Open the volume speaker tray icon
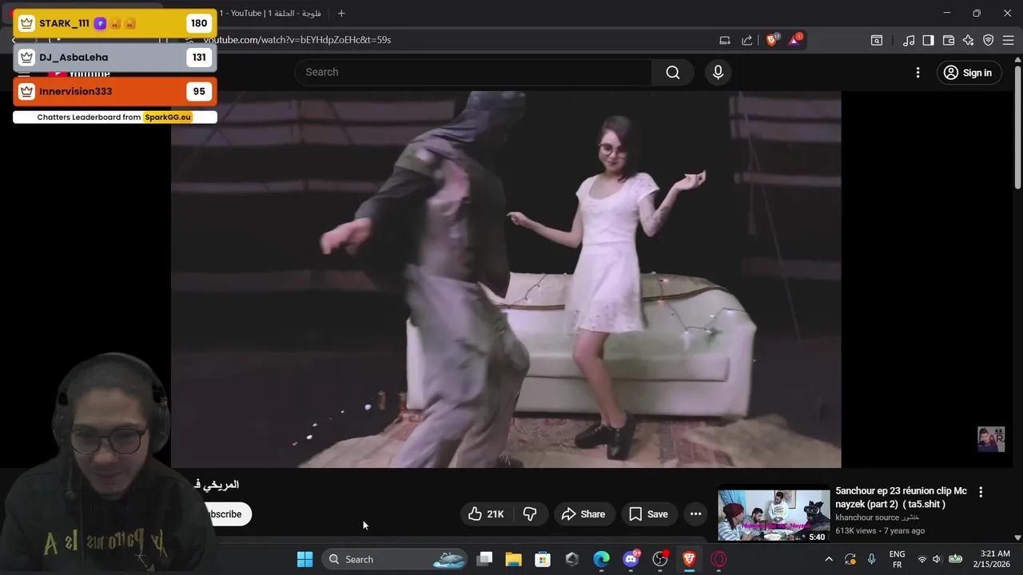1023x575 pixels. (x=937, y=559)
